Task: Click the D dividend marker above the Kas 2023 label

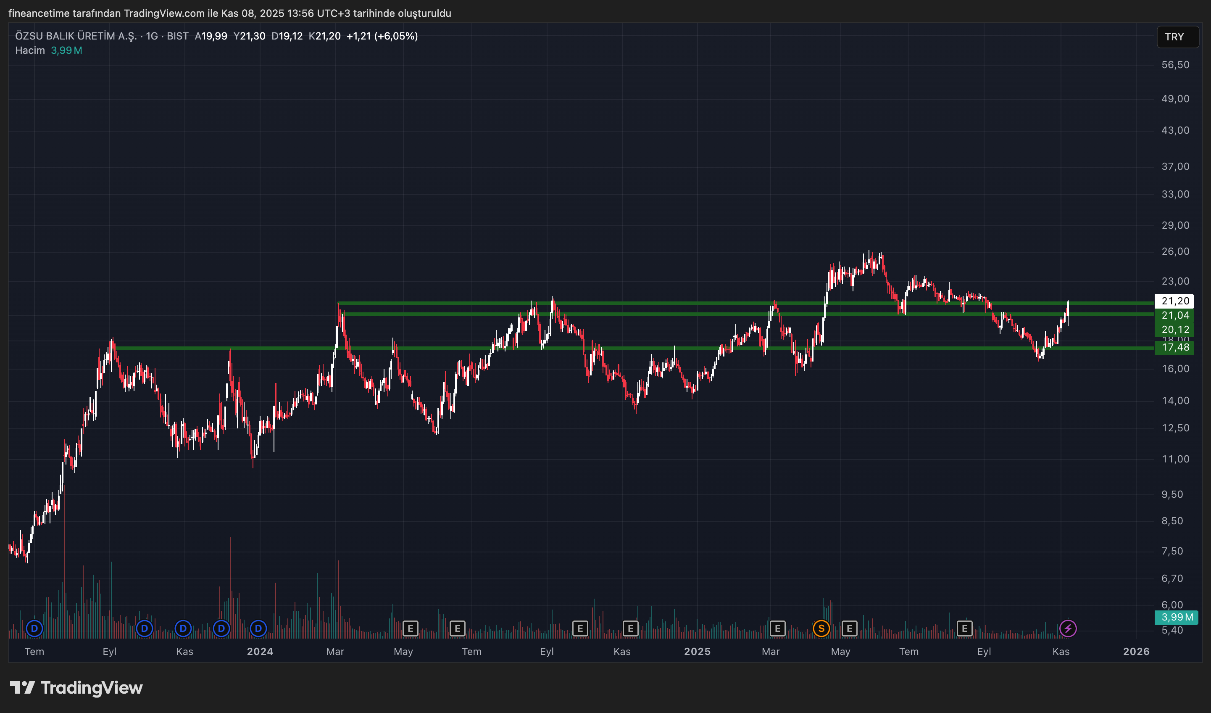Action: click(x=183, y=628)
